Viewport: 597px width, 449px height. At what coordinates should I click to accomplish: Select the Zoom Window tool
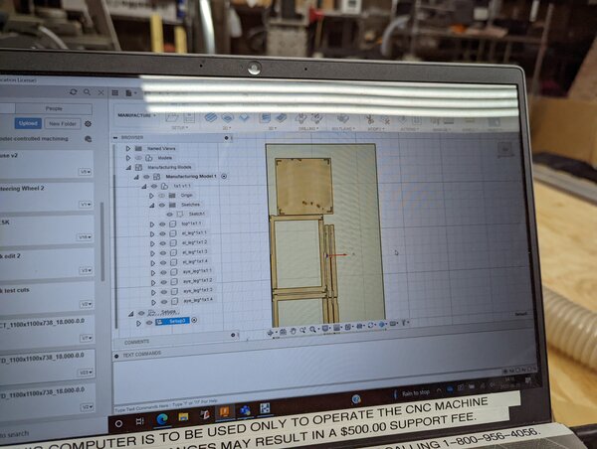click(x=303, y=331)
